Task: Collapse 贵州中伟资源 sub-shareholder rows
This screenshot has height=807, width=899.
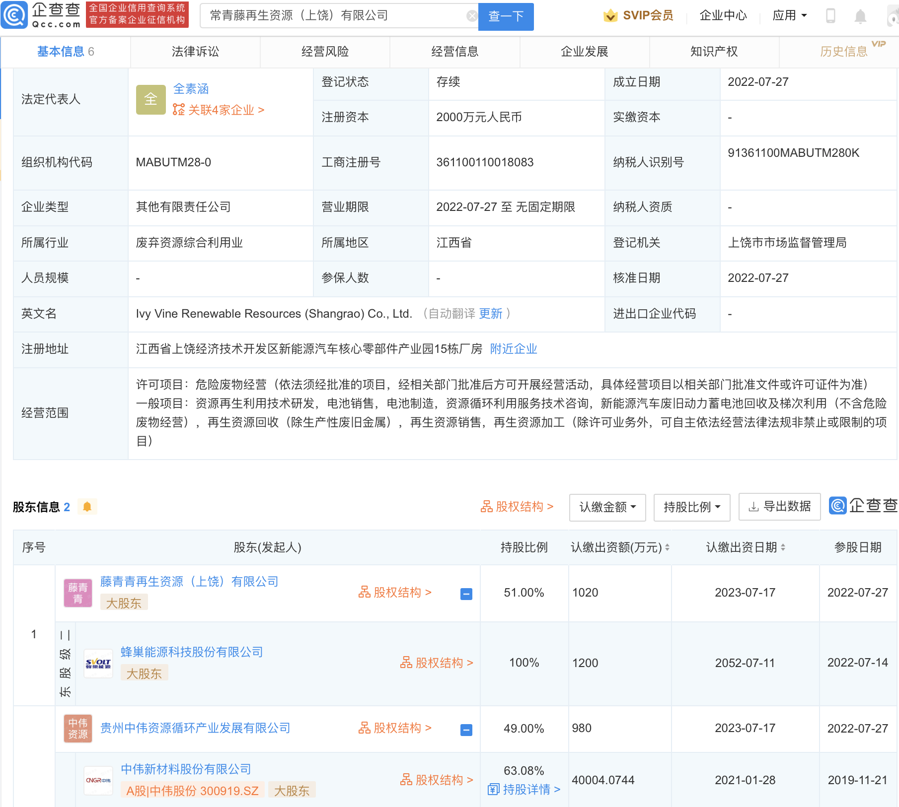Action: pos(466,730)
